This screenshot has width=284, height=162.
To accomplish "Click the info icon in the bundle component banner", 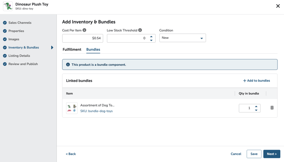I will [68, 64].
